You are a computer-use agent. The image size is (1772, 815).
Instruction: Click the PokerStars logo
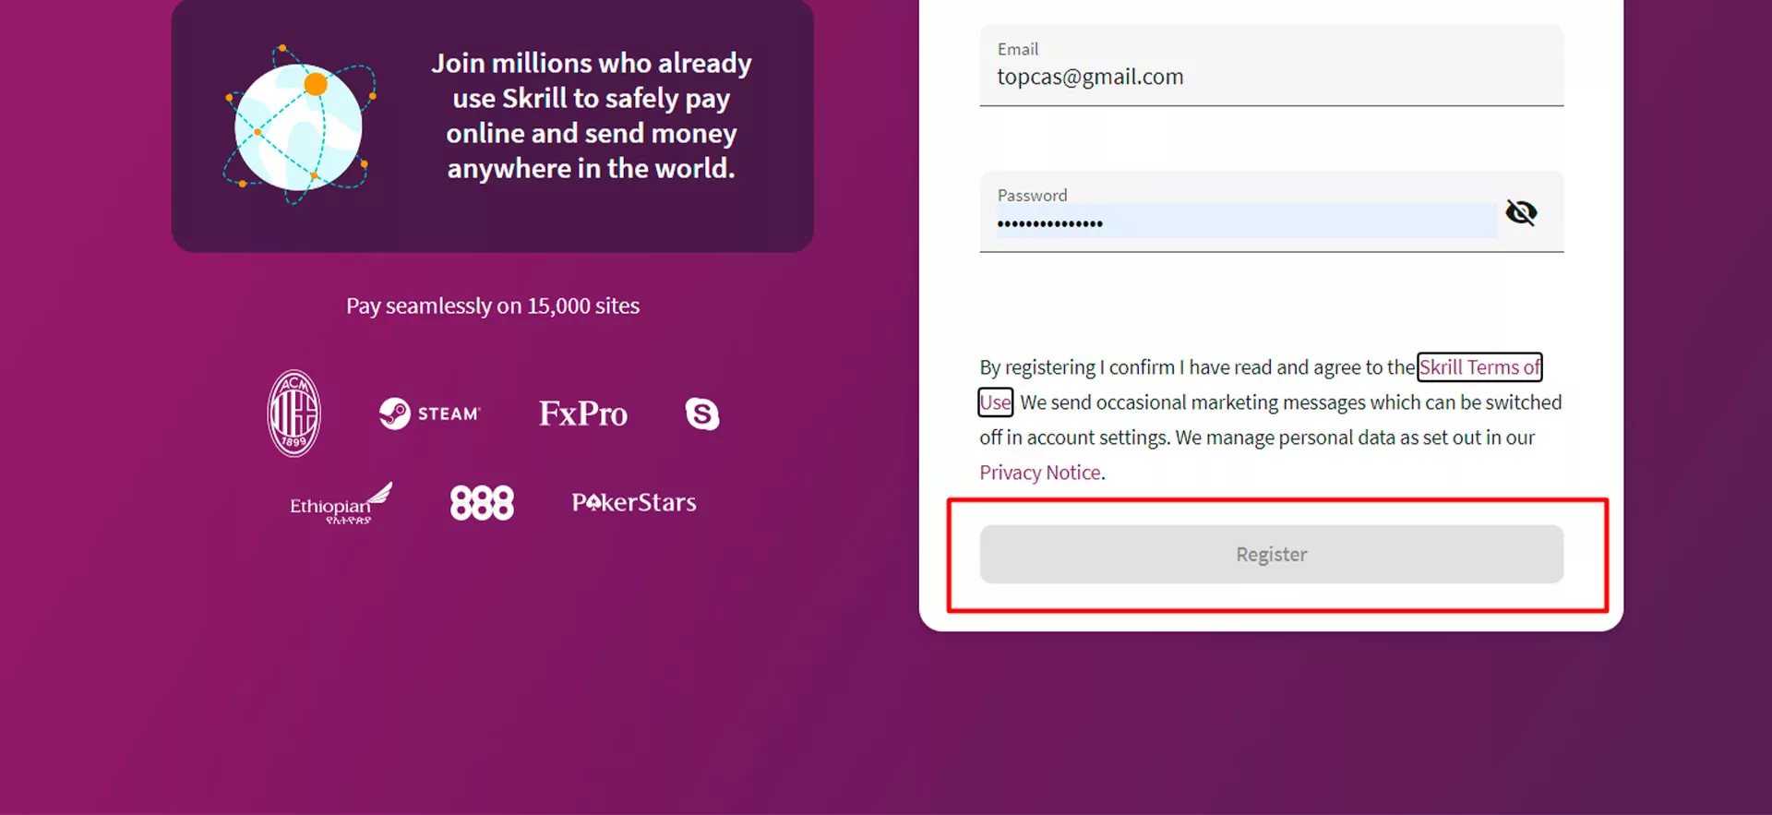pyautogui.click(x=634, y=502)
